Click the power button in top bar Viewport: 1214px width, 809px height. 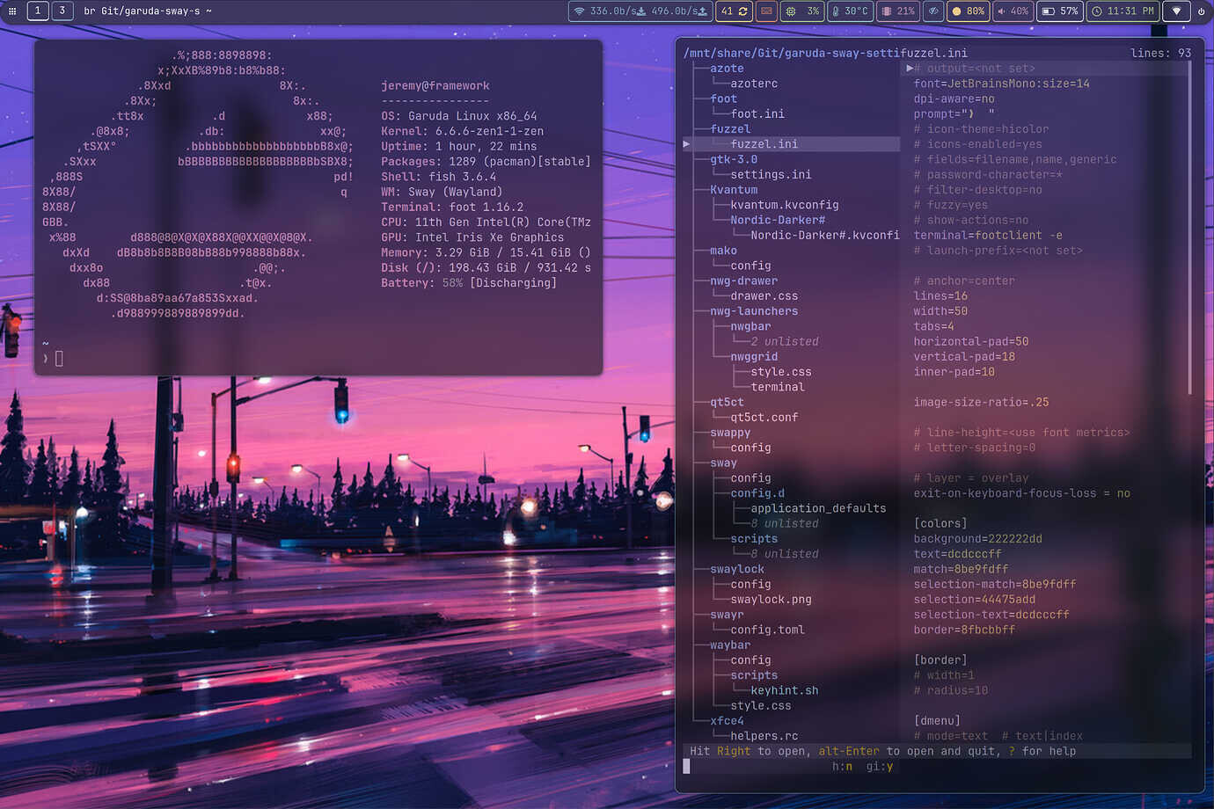point(1201,11)
